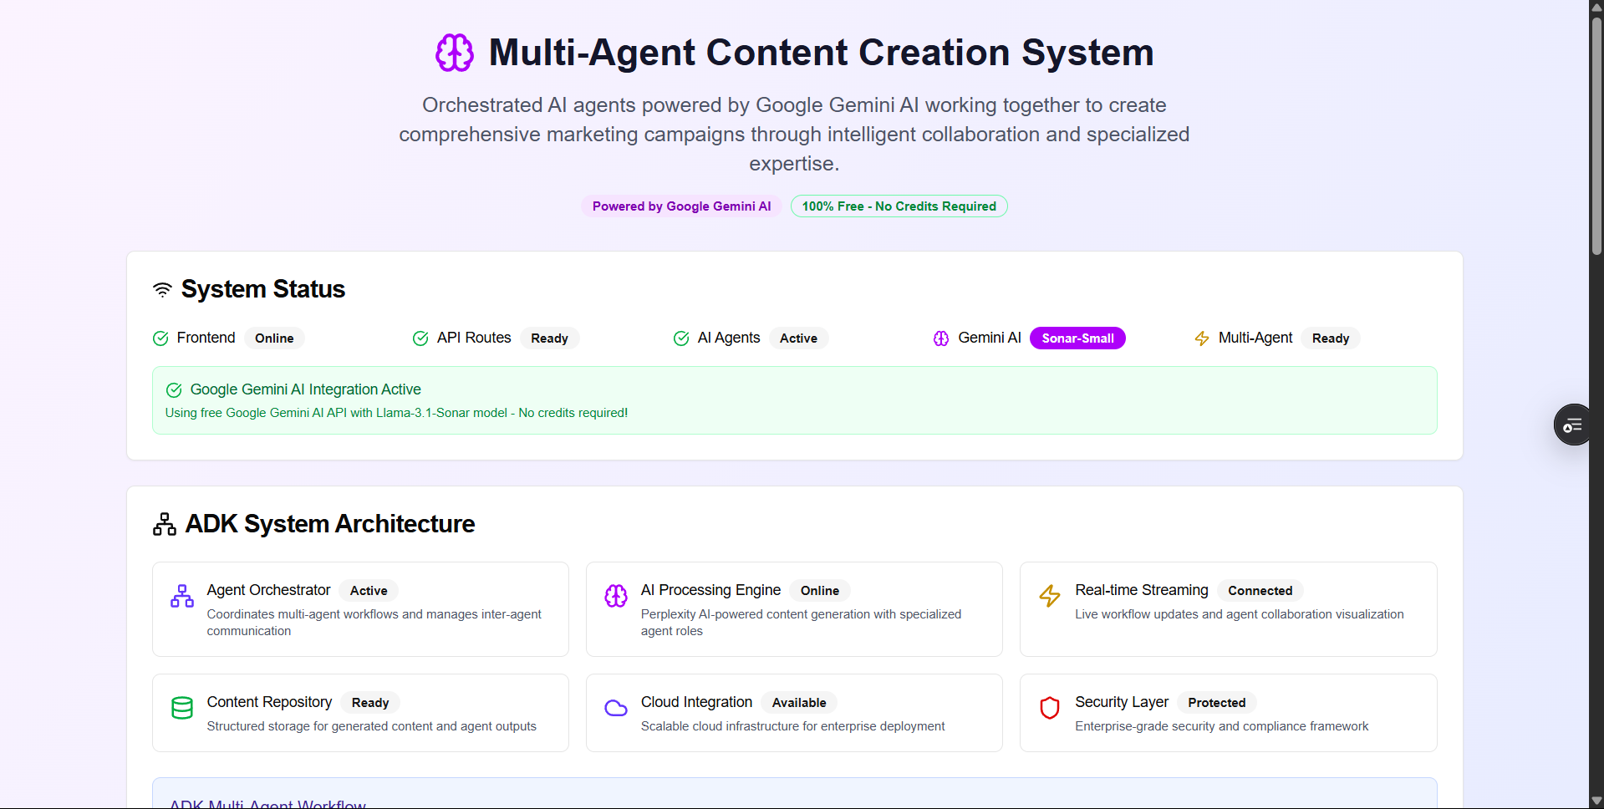This screenshot has width=1604, height=809.
Task: Click the page's vertical scrollbar thumb
Action: coord(1596,138)
